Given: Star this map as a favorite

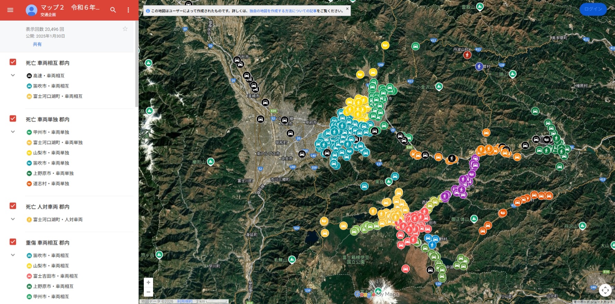Looking at the screenshot, I should [x=125, y=29].
